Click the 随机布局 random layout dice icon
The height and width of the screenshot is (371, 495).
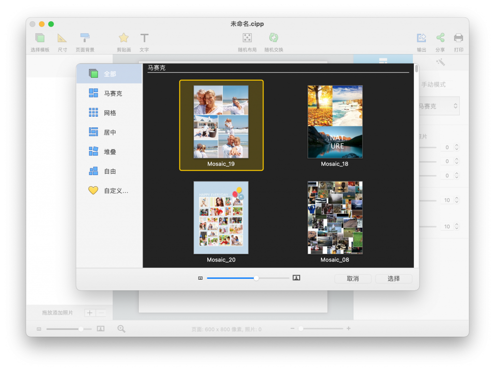247,38
